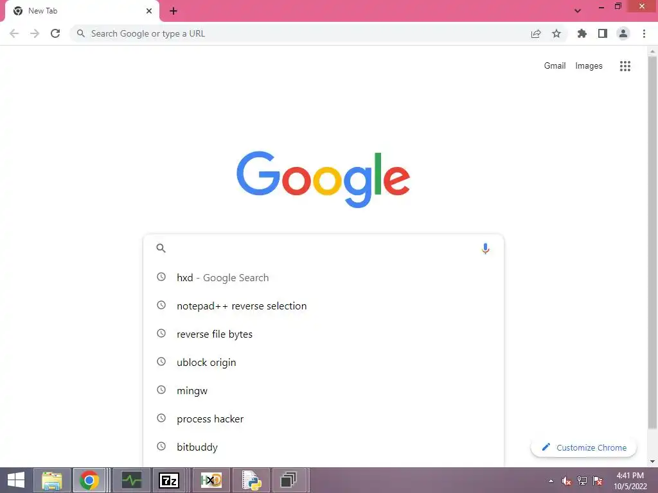This screenshot has height=493, width=658.
Task: Bookmark this tab with the star icon
Action: point(556,33)
